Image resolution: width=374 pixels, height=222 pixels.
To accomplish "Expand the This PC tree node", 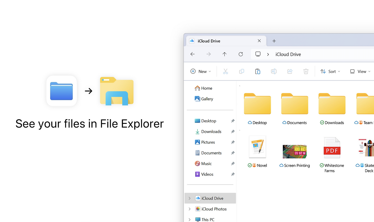I will 189,219.
